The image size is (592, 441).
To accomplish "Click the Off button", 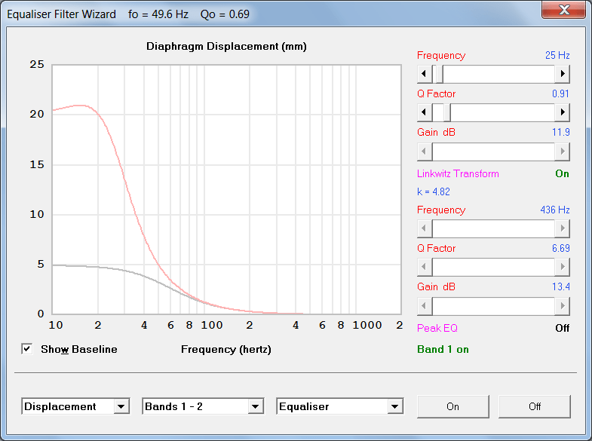I will click(x=534, y=406).
